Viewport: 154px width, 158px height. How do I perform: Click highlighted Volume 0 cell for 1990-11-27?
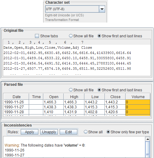tap(138, 107)
